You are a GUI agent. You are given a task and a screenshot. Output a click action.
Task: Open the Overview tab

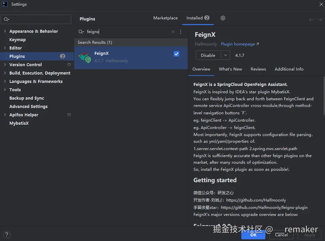201,69
